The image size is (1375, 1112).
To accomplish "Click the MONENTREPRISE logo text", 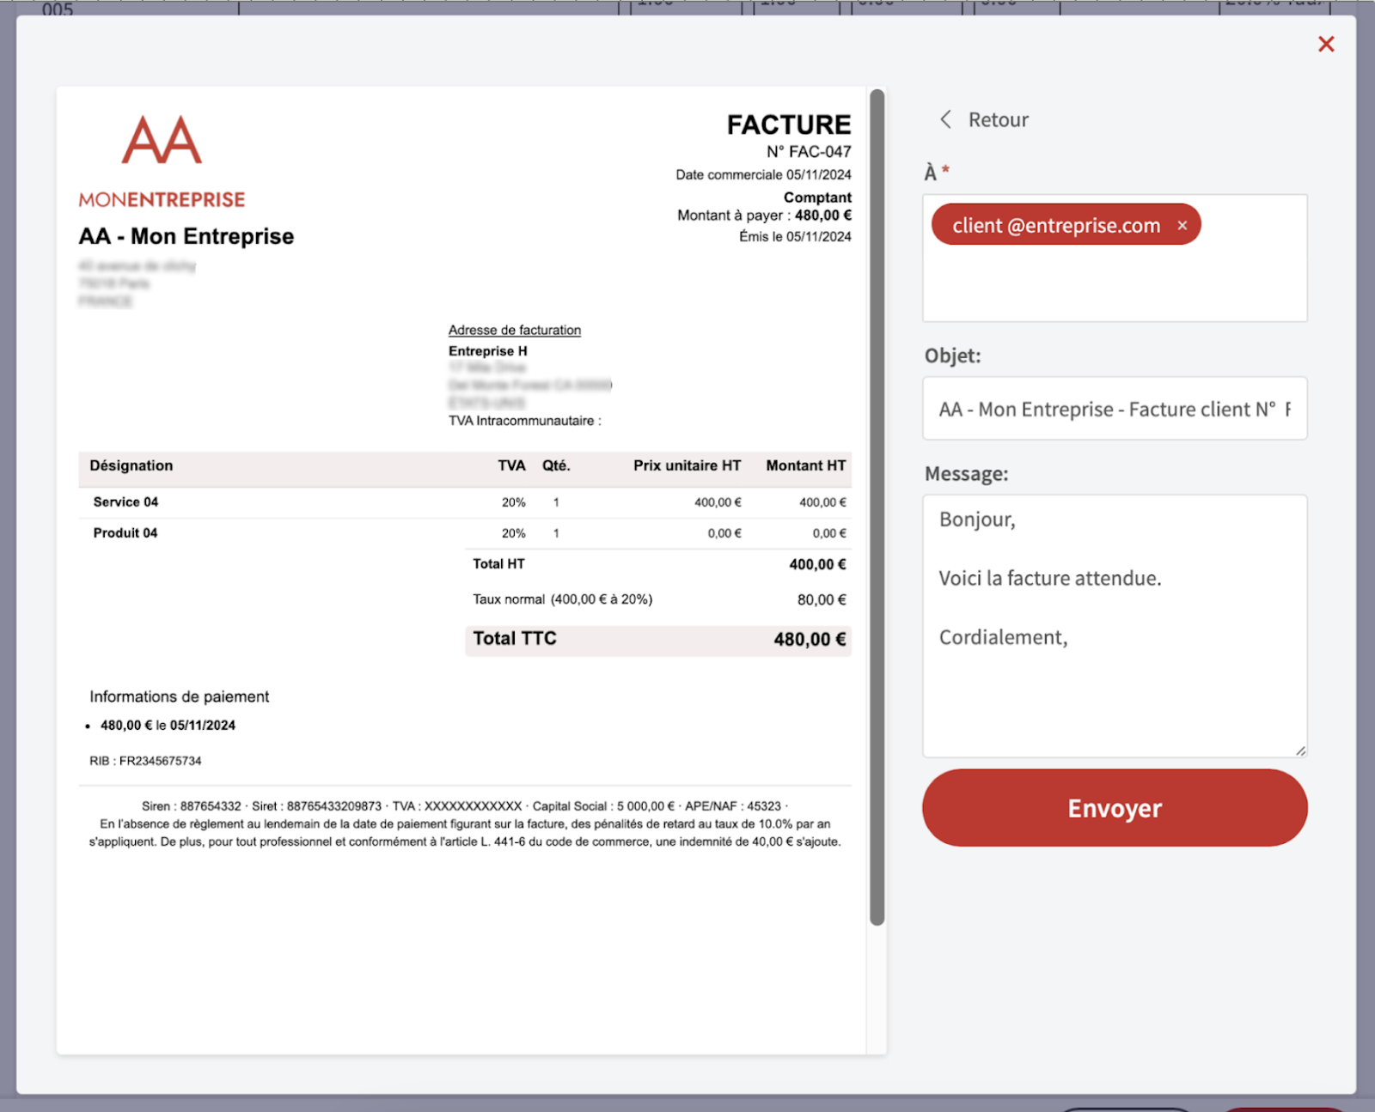I will point(162,199).
